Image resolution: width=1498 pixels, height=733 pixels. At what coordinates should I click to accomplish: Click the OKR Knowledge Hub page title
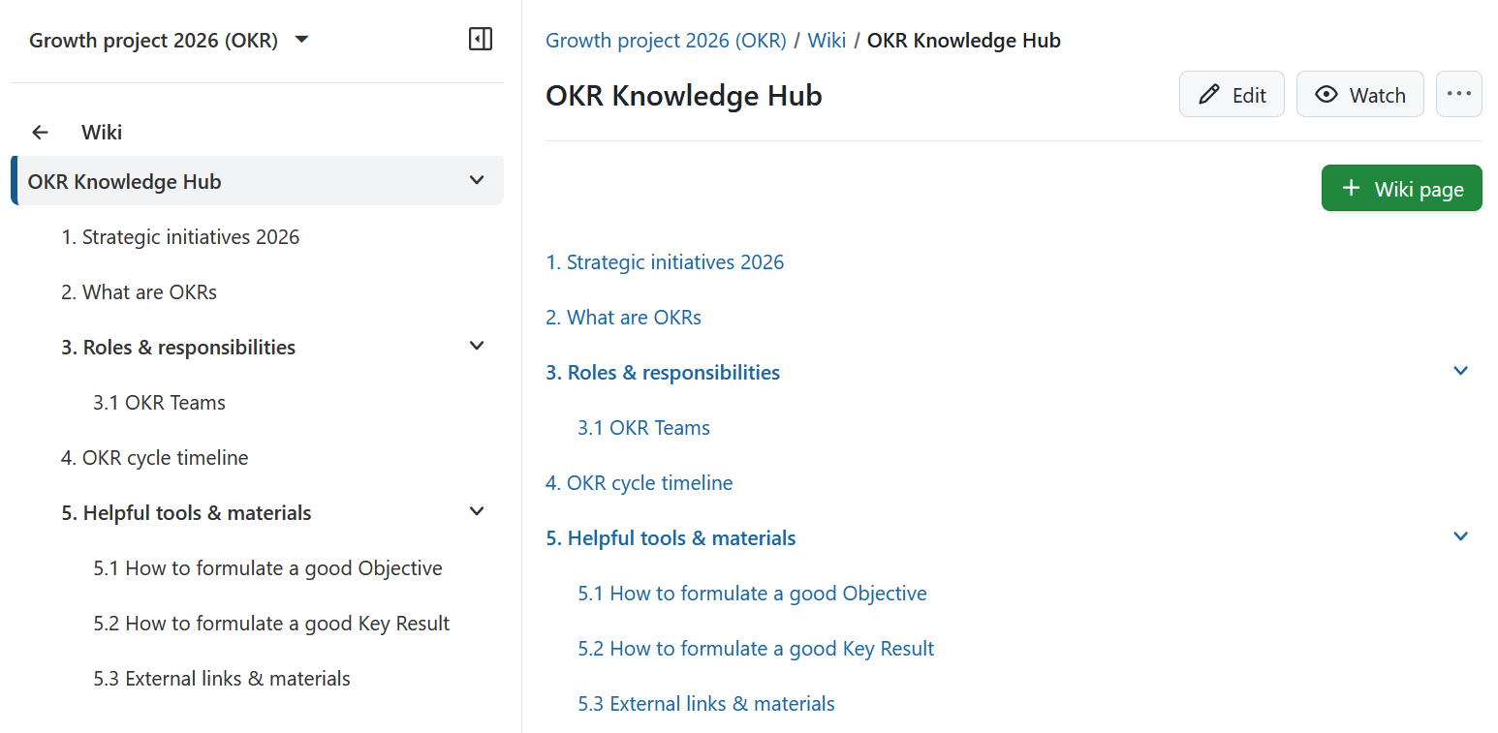point(683,95)
